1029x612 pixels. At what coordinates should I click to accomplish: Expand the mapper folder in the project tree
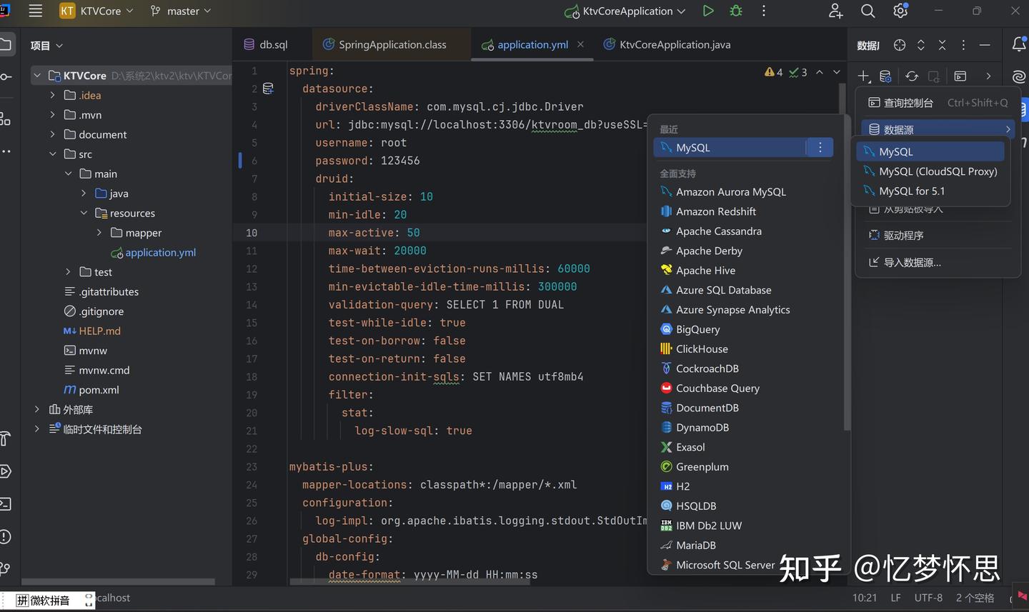[x=99, y=232]
